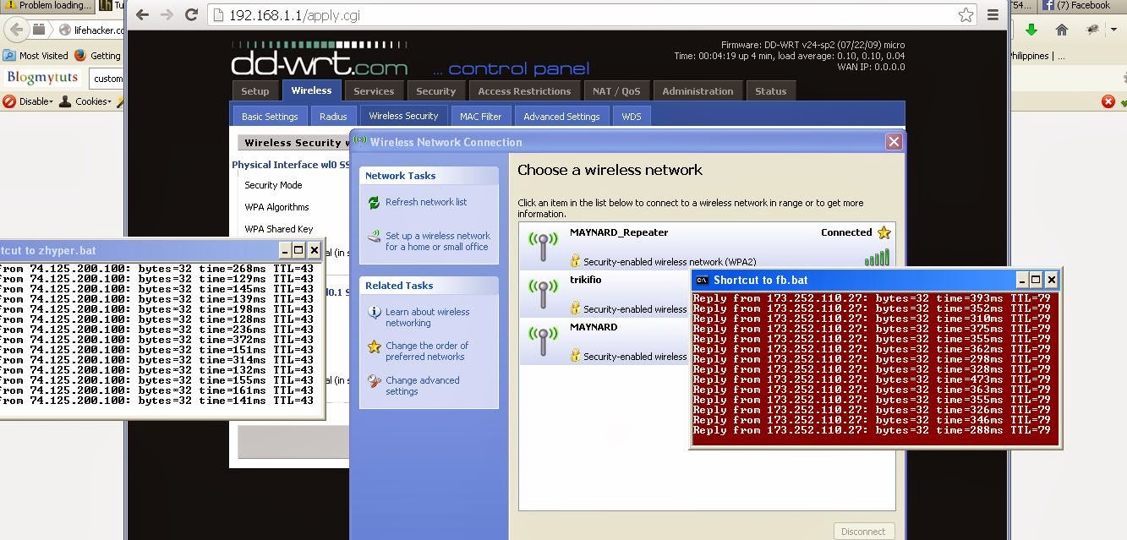Open Advanced Settings sub-tab
The image size is (1127, 540).
[561, 117]
